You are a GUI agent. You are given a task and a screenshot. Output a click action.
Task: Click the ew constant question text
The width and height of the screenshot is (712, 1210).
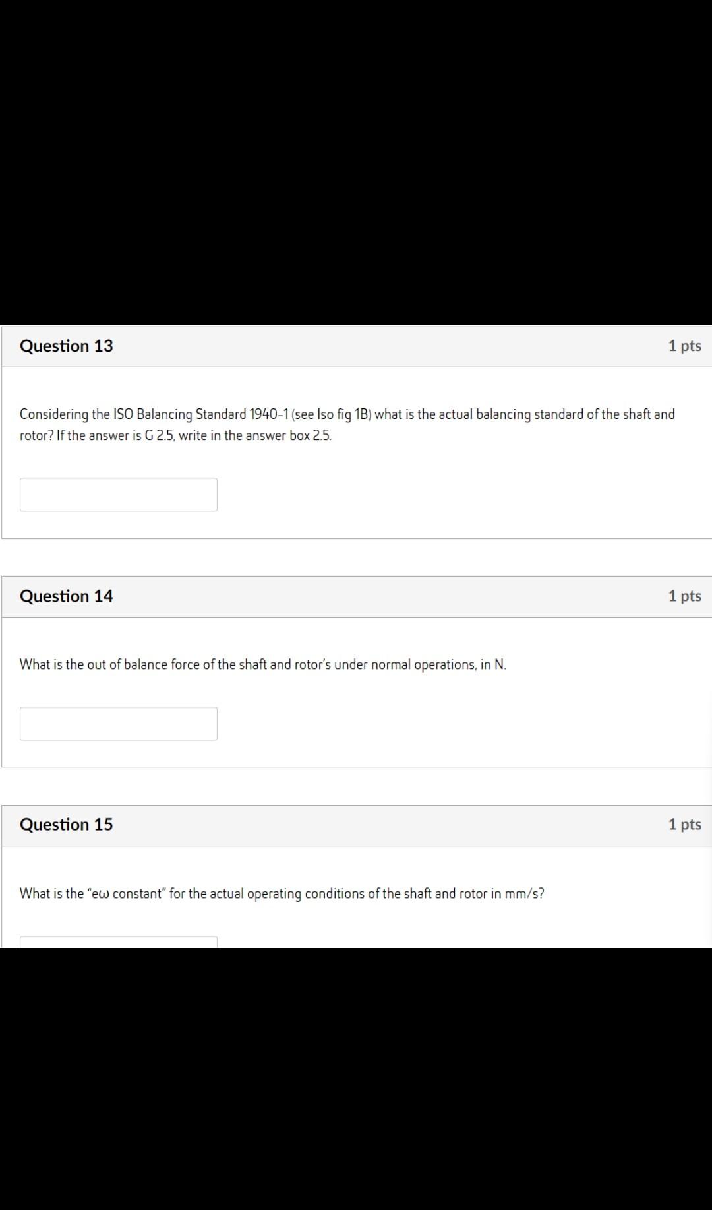click(x=282, y=893)
